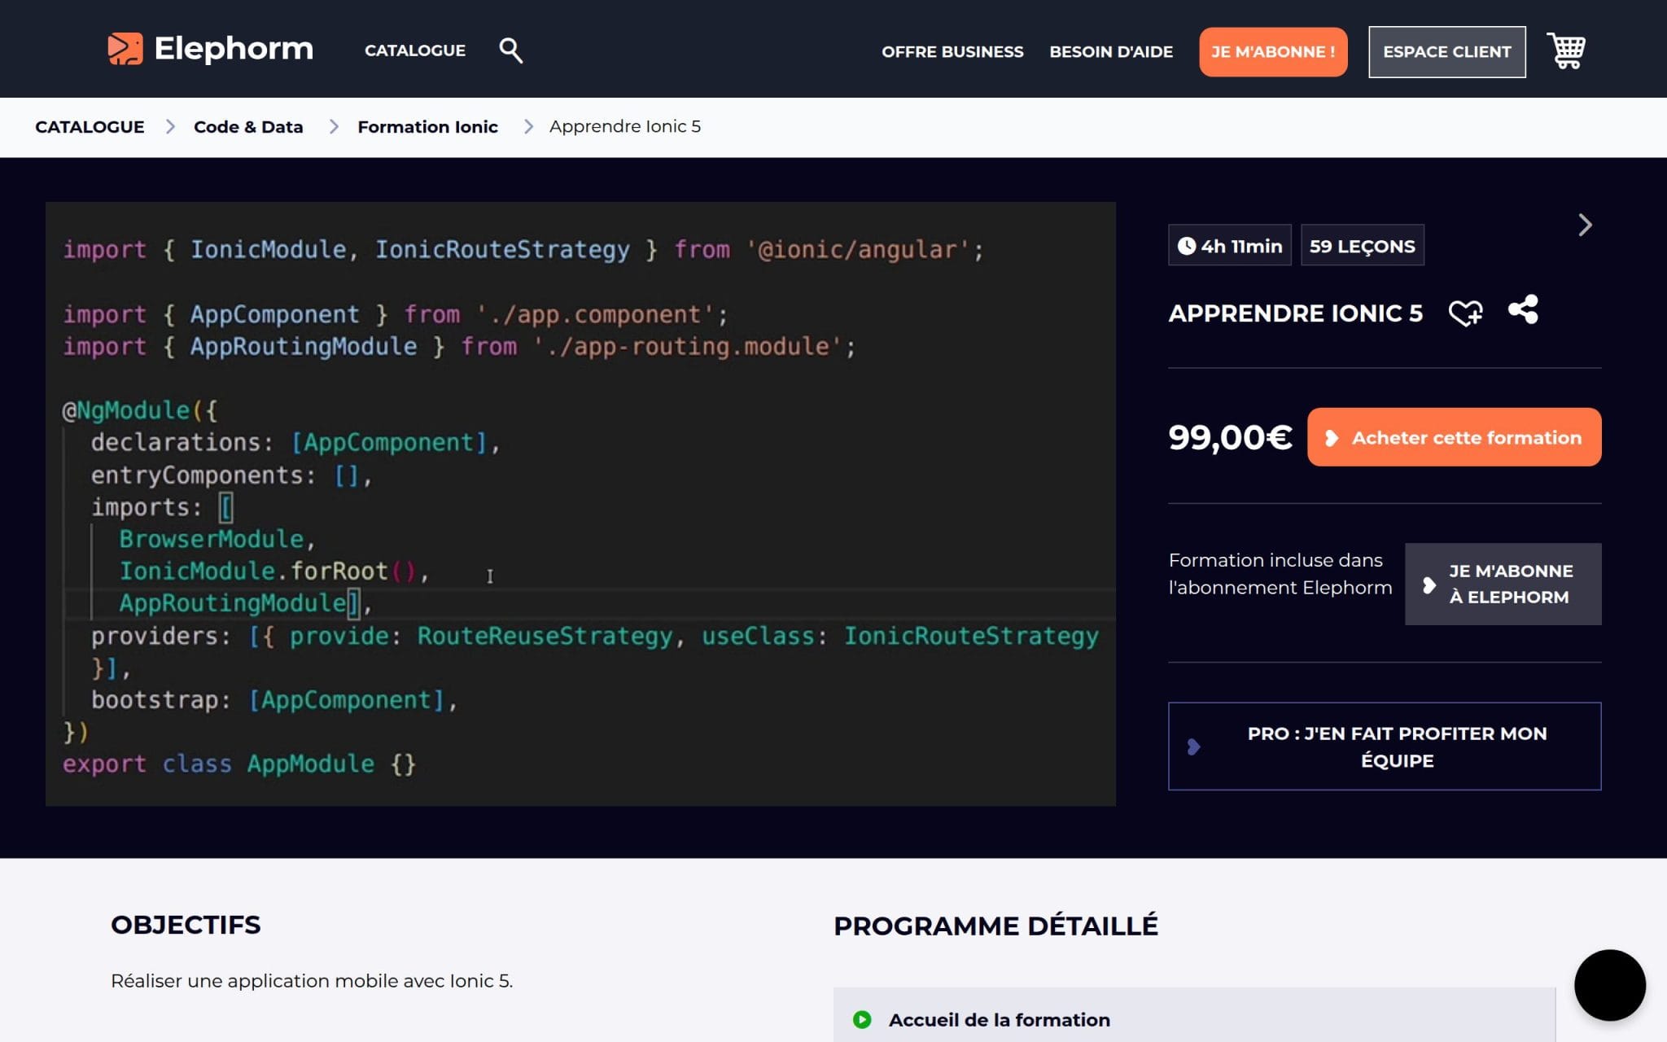This screenshot has width=1667, height=1042.
Task: Click PRO : J'en fait profiter mon équipe
Action: pyautogui.click(x=1385, y=746)
